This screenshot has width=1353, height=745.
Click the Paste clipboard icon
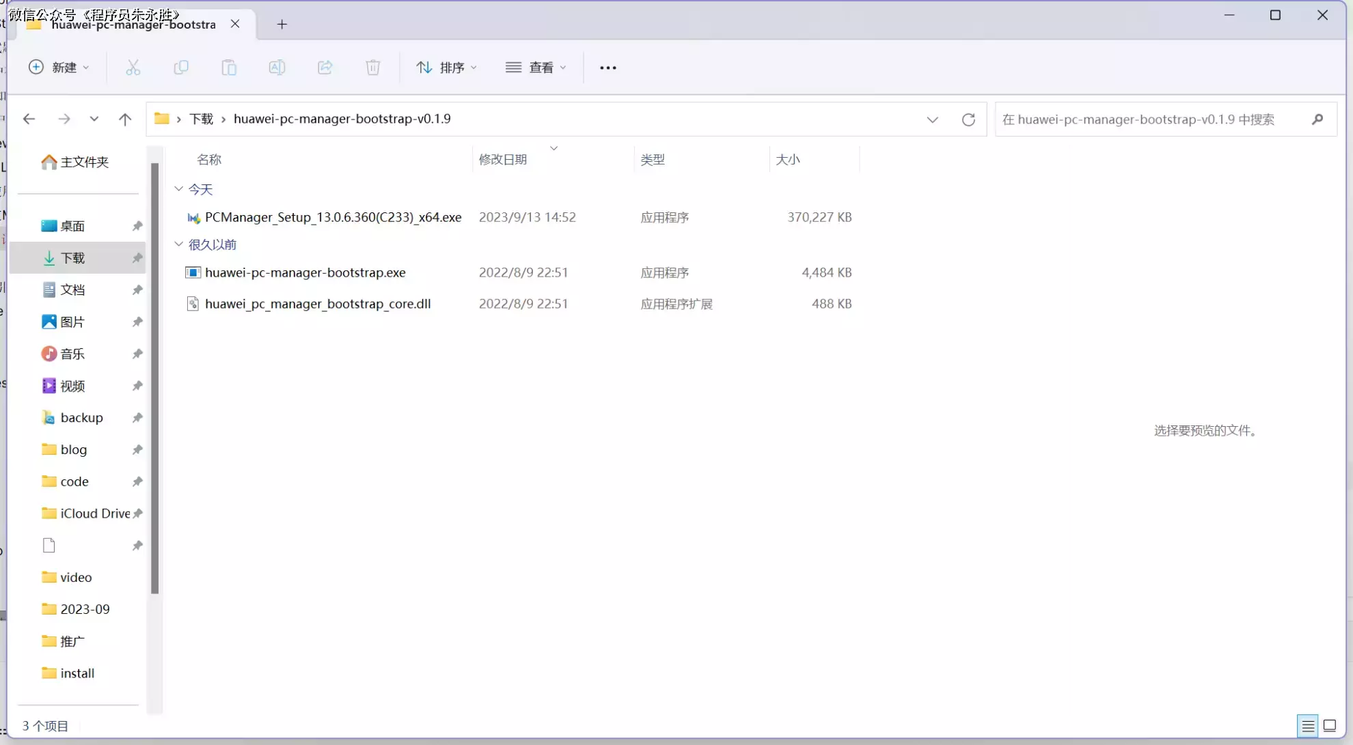pyautogui.click(x=229, y=68)
